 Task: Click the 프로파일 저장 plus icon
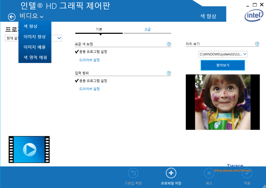(171, 173)
